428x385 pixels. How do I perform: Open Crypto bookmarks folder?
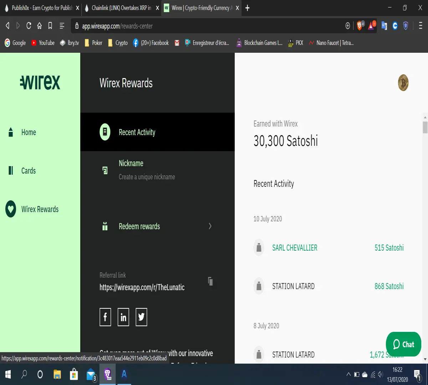tap(118, 43)
